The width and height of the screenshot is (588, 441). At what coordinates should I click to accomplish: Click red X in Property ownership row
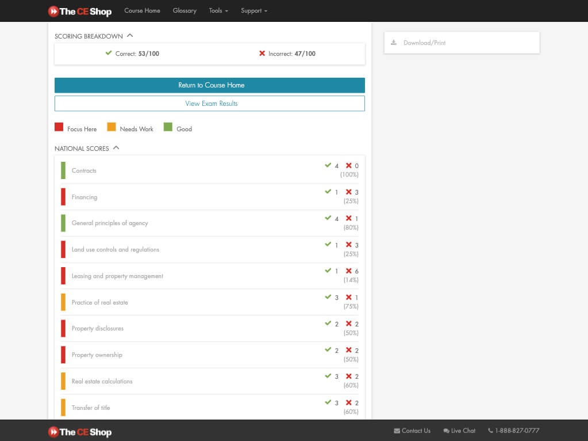pos(349,349)
